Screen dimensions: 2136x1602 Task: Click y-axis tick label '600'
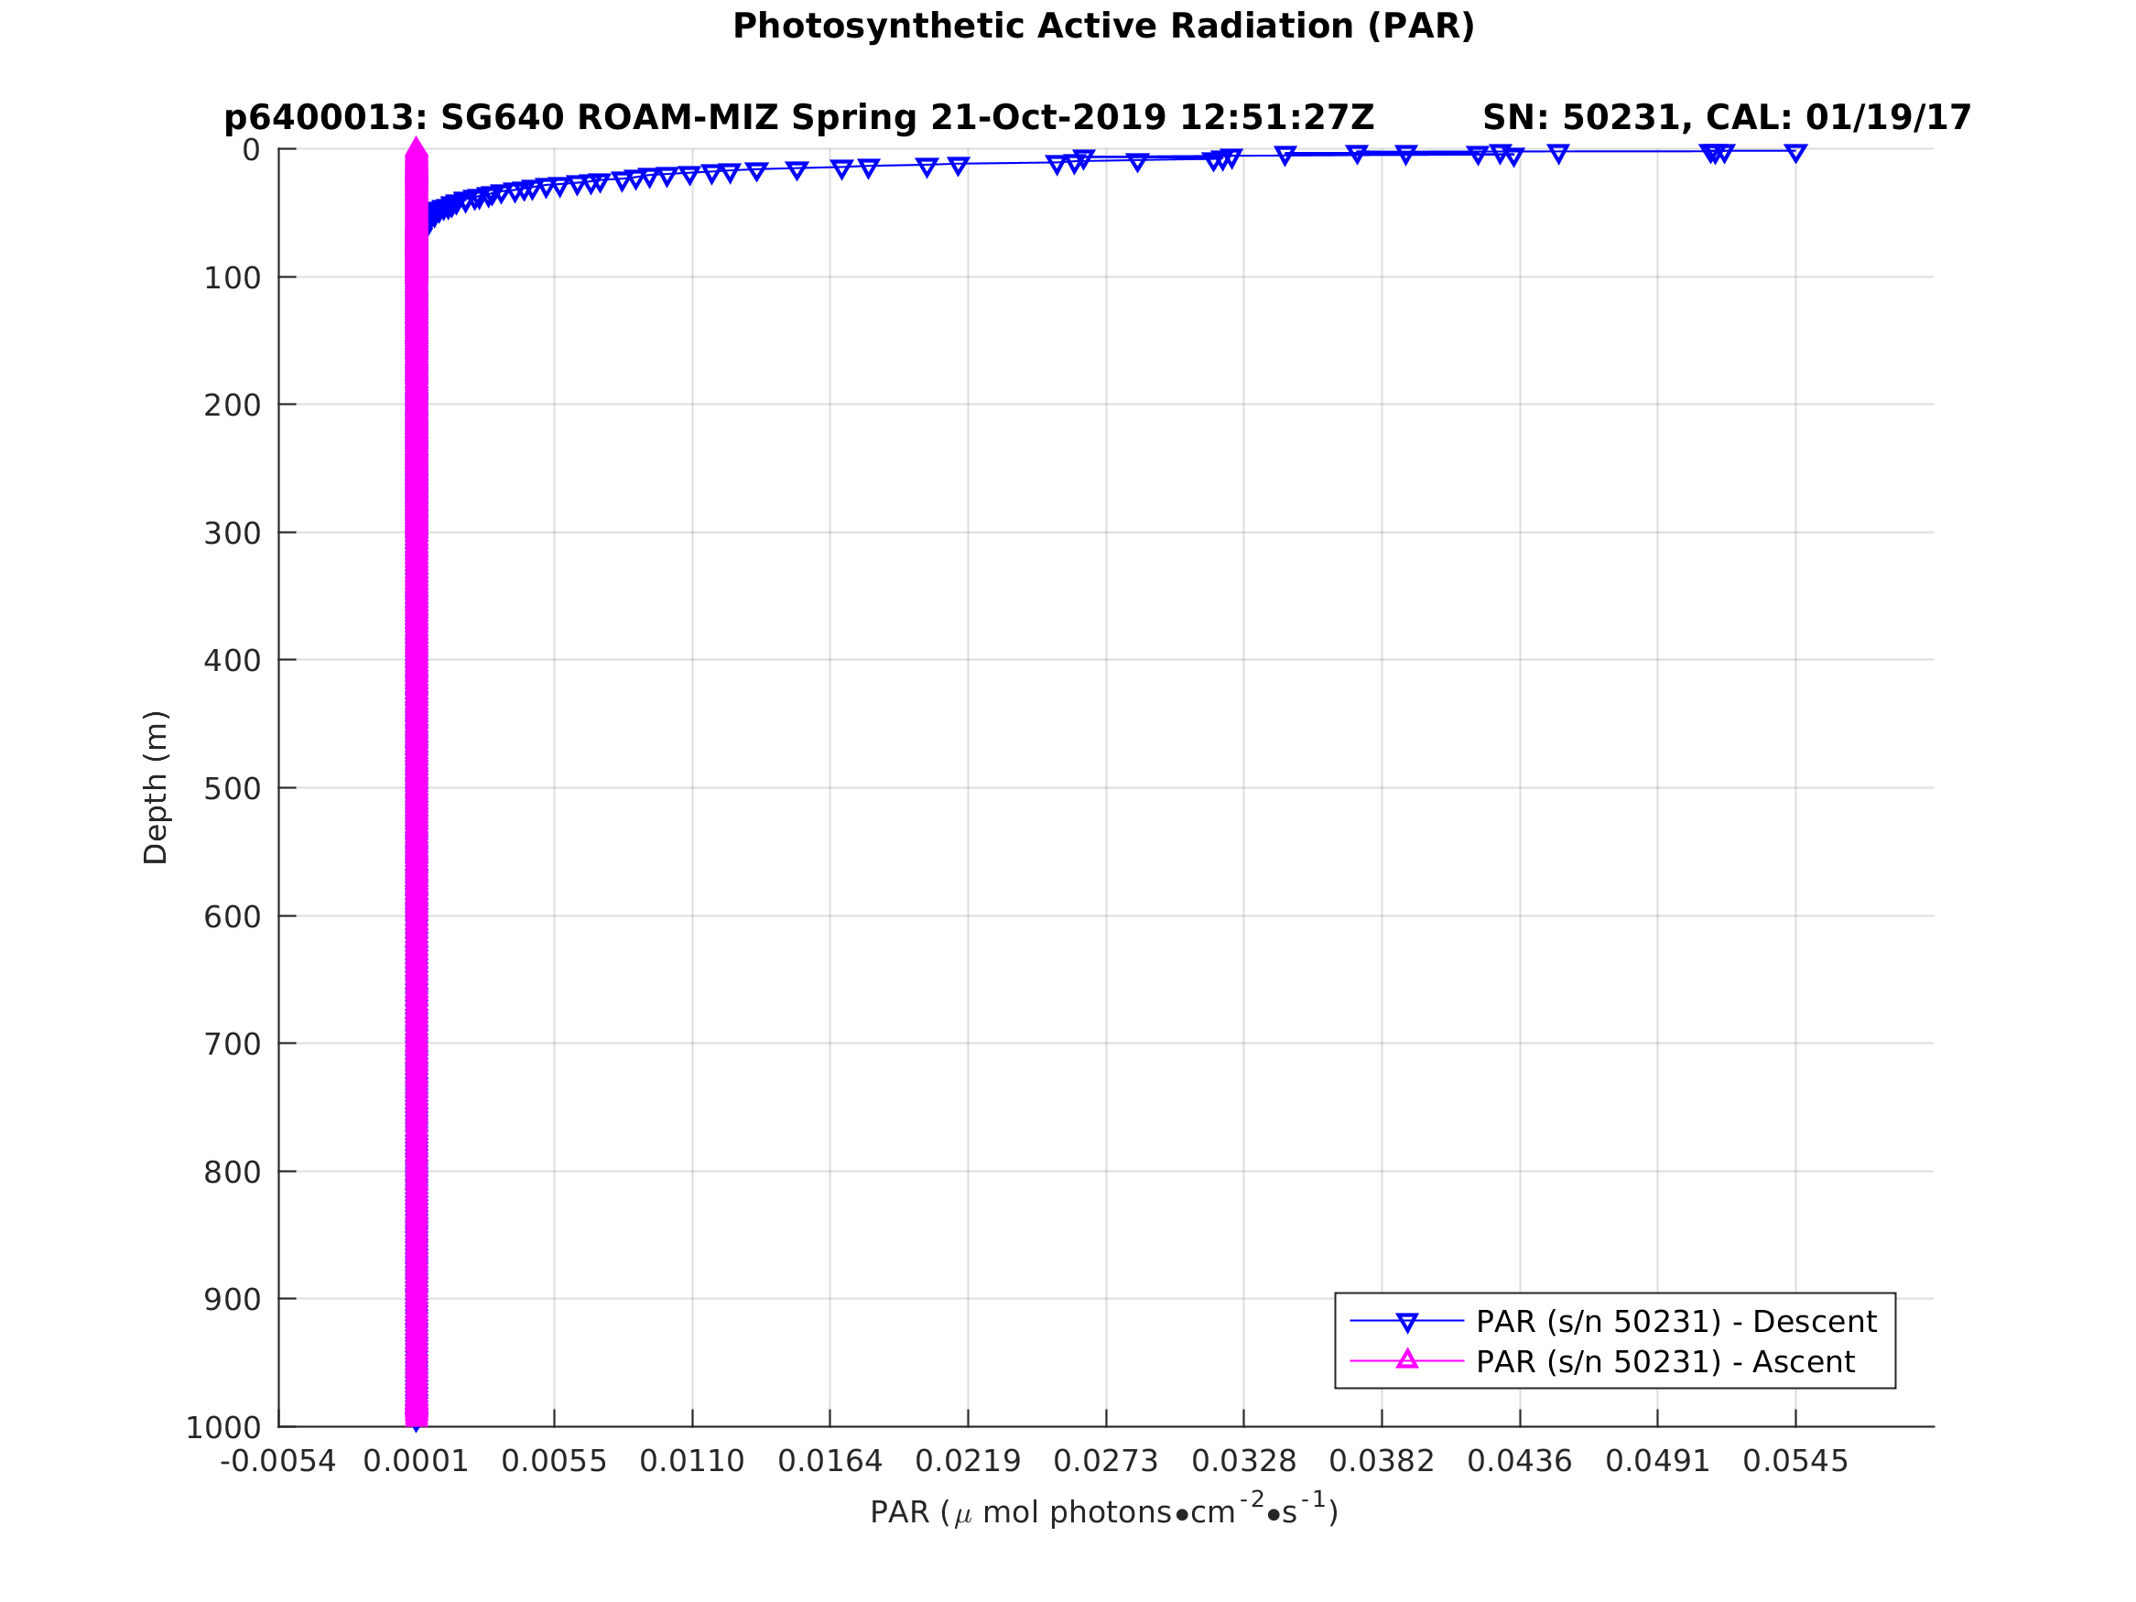(x=232, y=916)
